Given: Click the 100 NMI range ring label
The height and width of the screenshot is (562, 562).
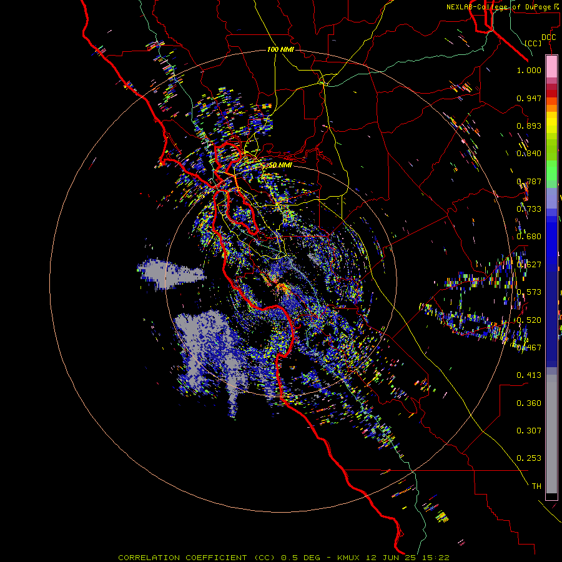Looking at the screenshot, I should (280, 49).
